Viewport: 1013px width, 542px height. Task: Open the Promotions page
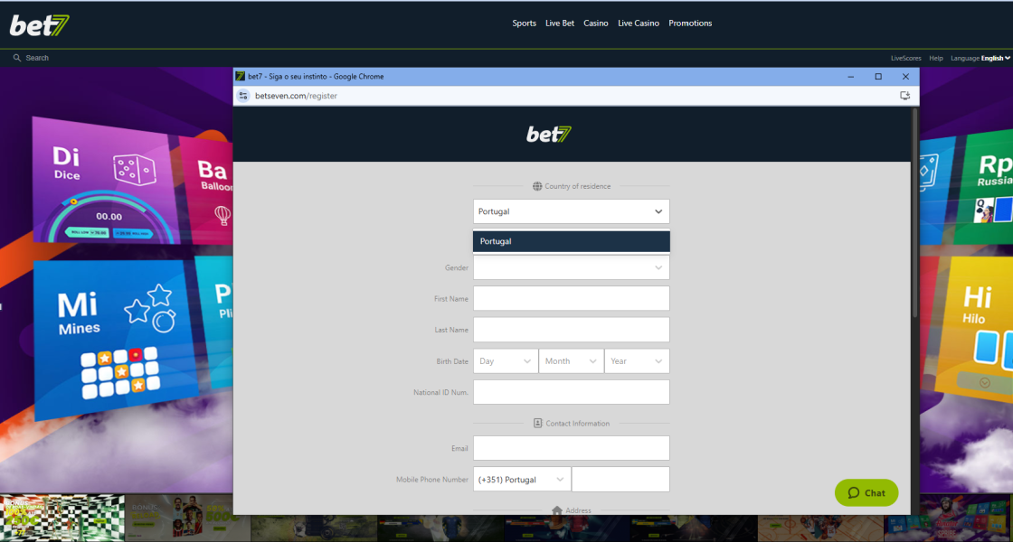(x=690, y=23)
